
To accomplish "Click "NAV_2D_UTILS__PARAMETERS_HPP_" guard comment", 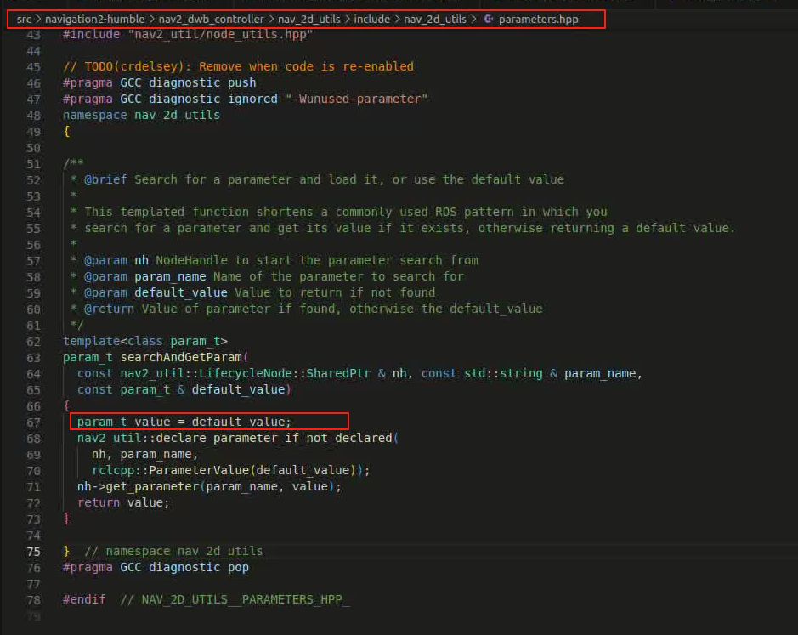I will tap(246, 600).
